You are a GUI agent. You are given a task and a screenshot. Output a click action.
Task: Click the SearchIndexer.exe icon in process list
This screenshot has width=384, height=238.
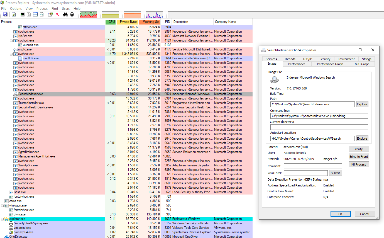(16, 94)
